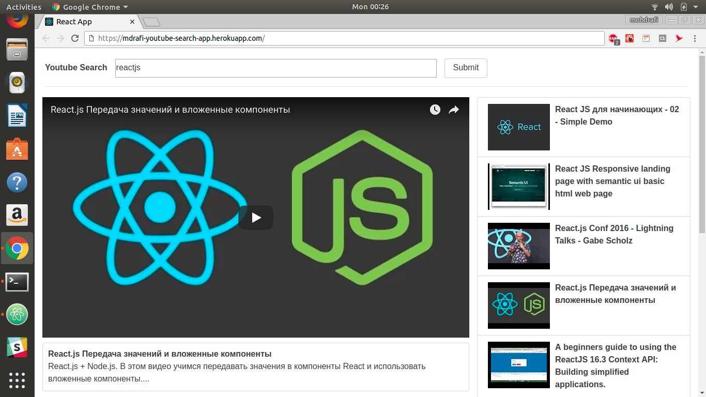Click the red-bar window extension icon
Image resolution: width=706 pixels, height=397 pixels.
(x=646, y=38)
